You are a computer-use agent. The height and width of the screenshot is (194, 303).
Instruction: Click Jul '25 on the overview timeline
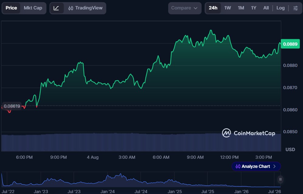coord(208,192)
